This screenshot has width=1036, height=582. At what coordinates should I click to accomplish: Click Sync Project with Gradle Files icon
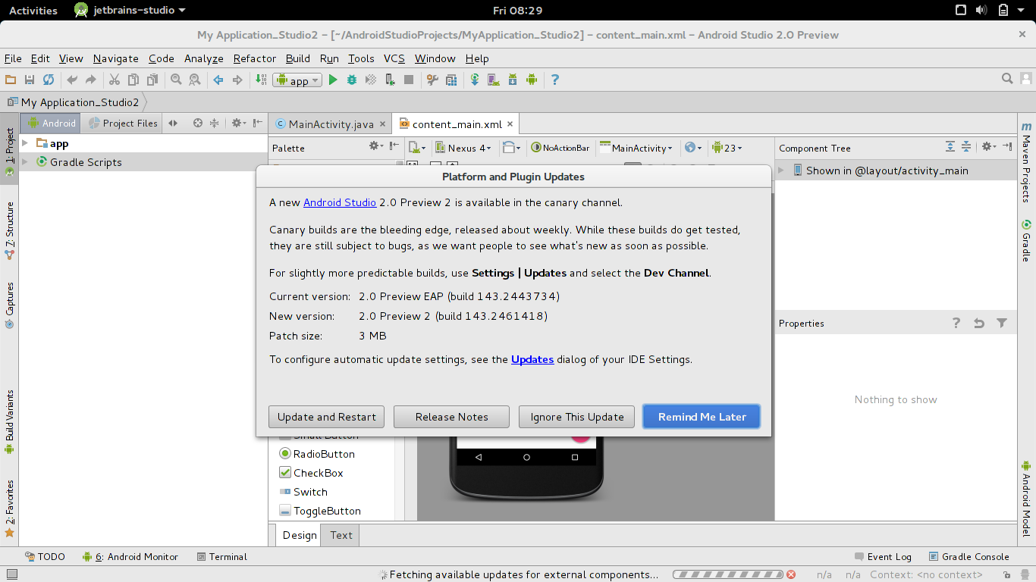point(475,80)
